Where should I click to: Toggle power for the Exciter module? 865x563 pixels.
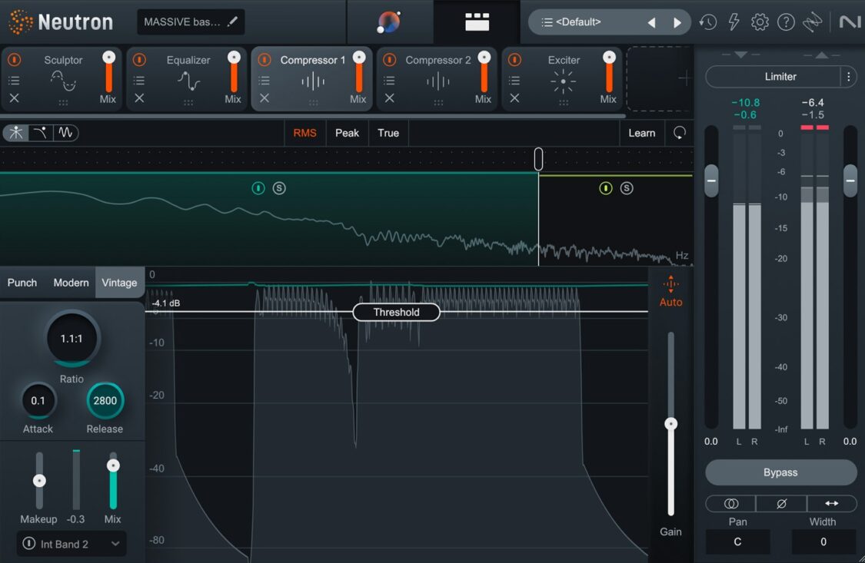[514, 59]
